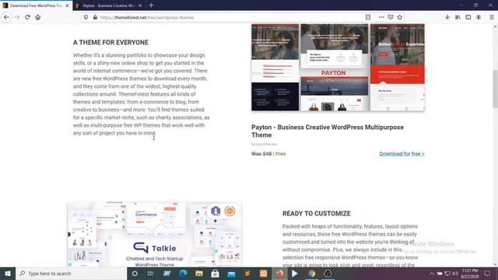
Task: Open the taskbar clock and date
Action: pos(470,273)
